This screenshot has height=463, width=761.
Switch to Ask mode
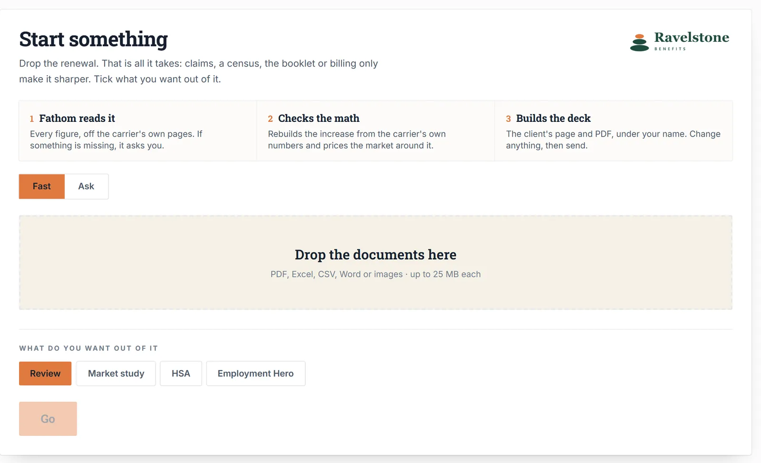click(x=86, y=187)
